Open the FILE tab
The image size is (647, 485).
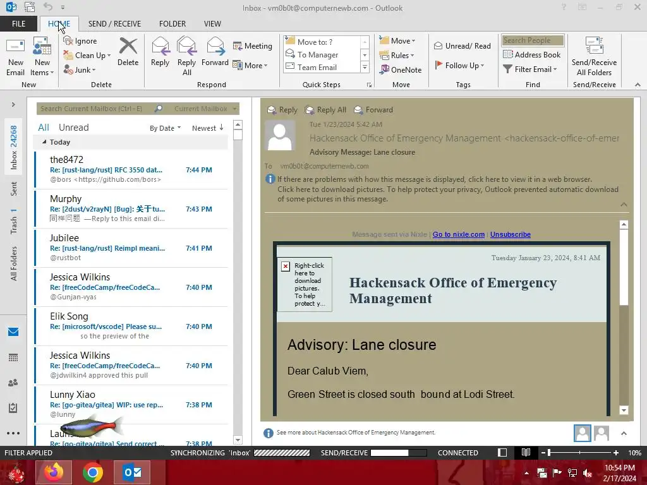[18, 23]
